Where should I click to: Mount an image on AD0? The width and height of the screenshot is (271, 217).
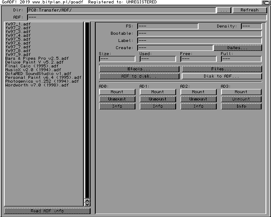tap(117, 92)
